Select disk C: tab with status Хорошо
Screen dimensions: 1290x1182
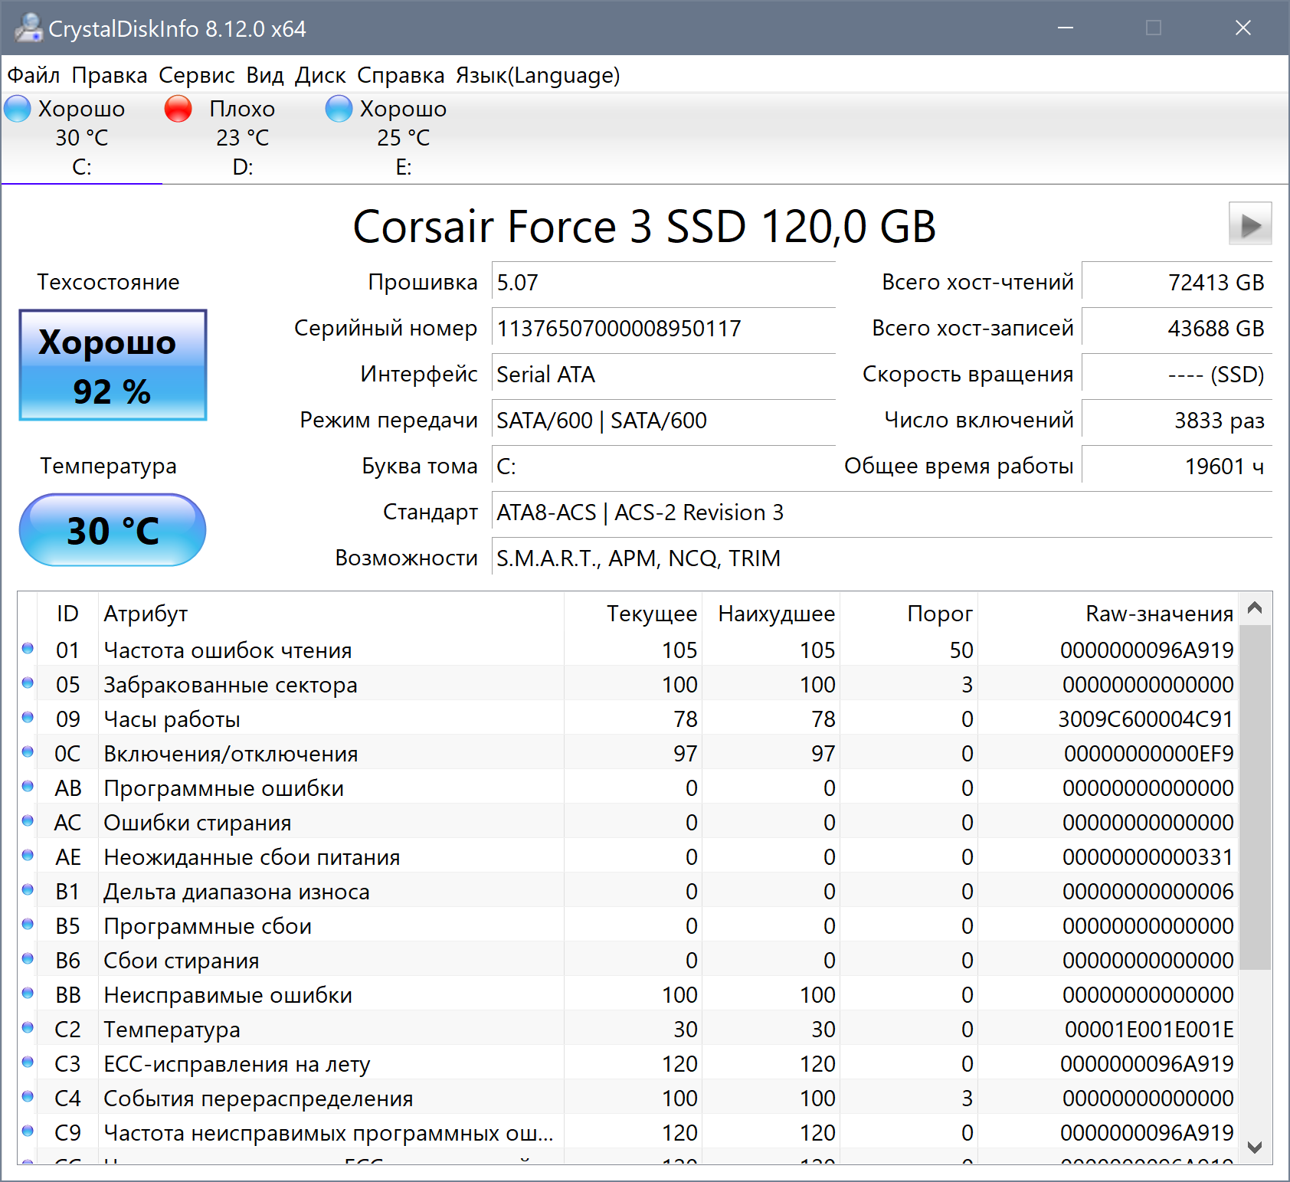coord(81,138)
